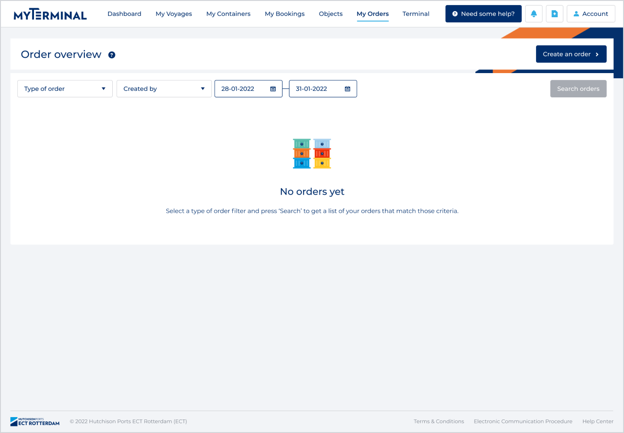Open the notifications bell
The width and height of the screenshot is (624, 433).
(534, 14)
